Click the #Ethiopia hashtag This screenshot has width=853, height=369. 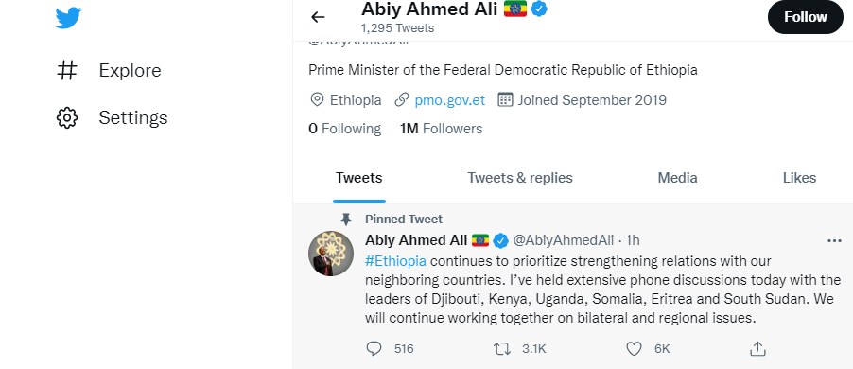(x=395, y=261)
